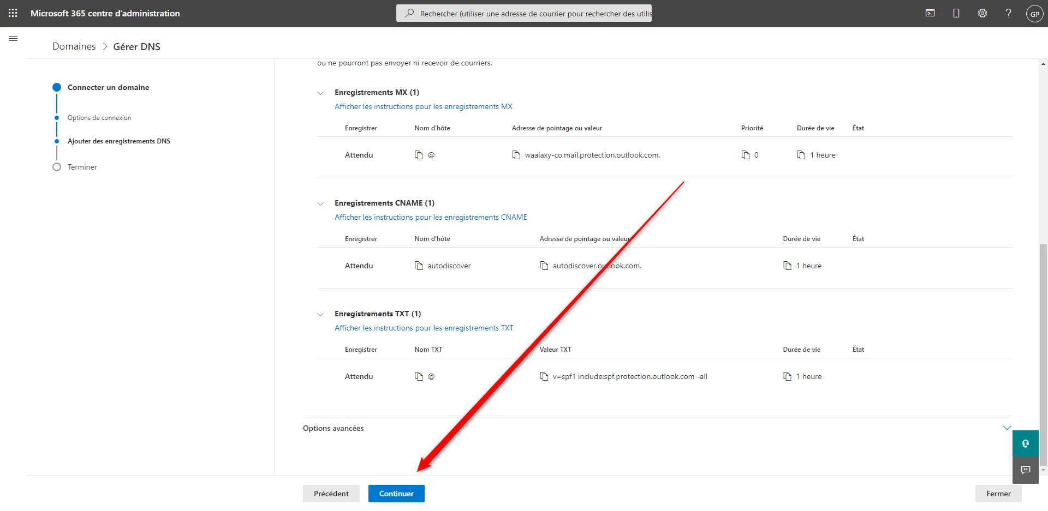The image size is (1048, 511).
Task: Open Cloud Shell from the header bar
Action: coord(930,13)
